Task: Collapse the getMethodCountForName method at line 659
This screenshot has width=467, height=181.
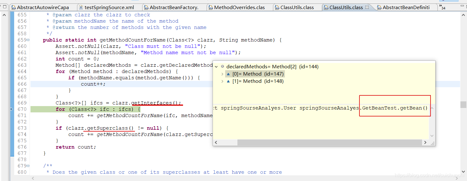Action: click(x=28, y=40)
